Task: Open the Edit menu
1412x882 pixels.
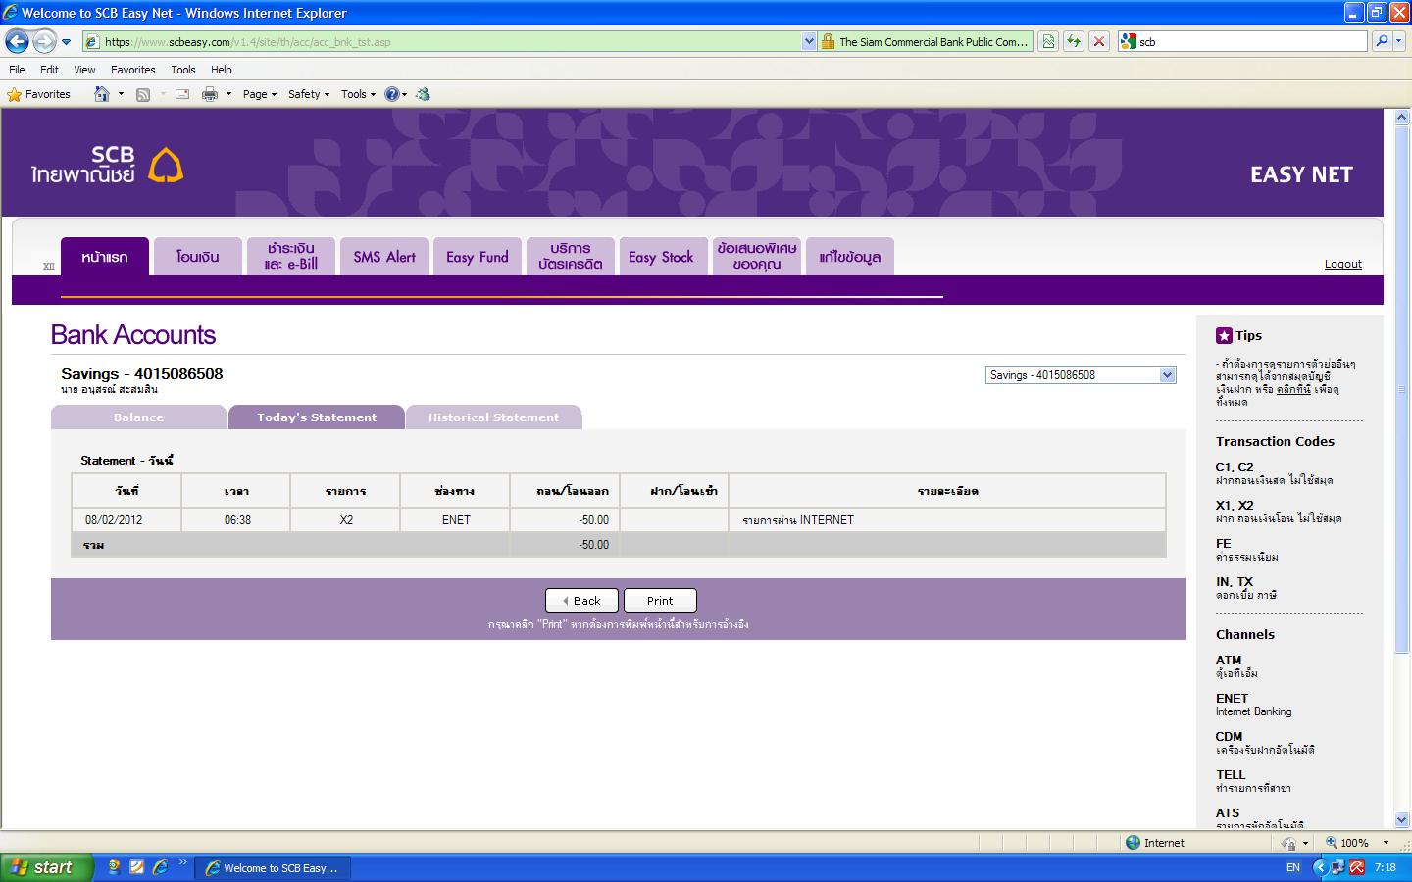Action: 49,70
